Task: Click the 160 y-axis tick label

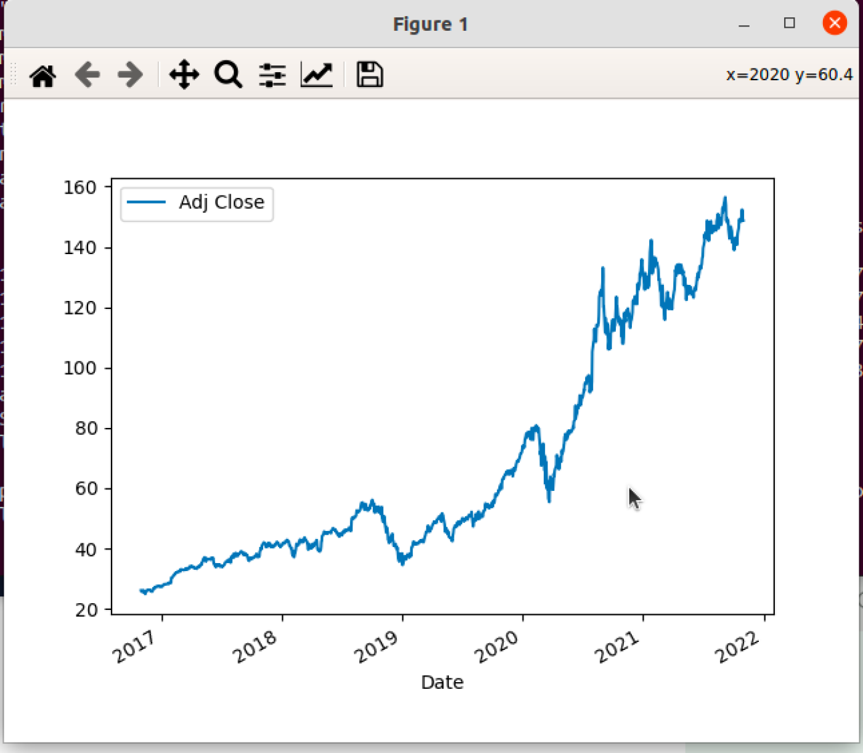Action: click(80, 187)
